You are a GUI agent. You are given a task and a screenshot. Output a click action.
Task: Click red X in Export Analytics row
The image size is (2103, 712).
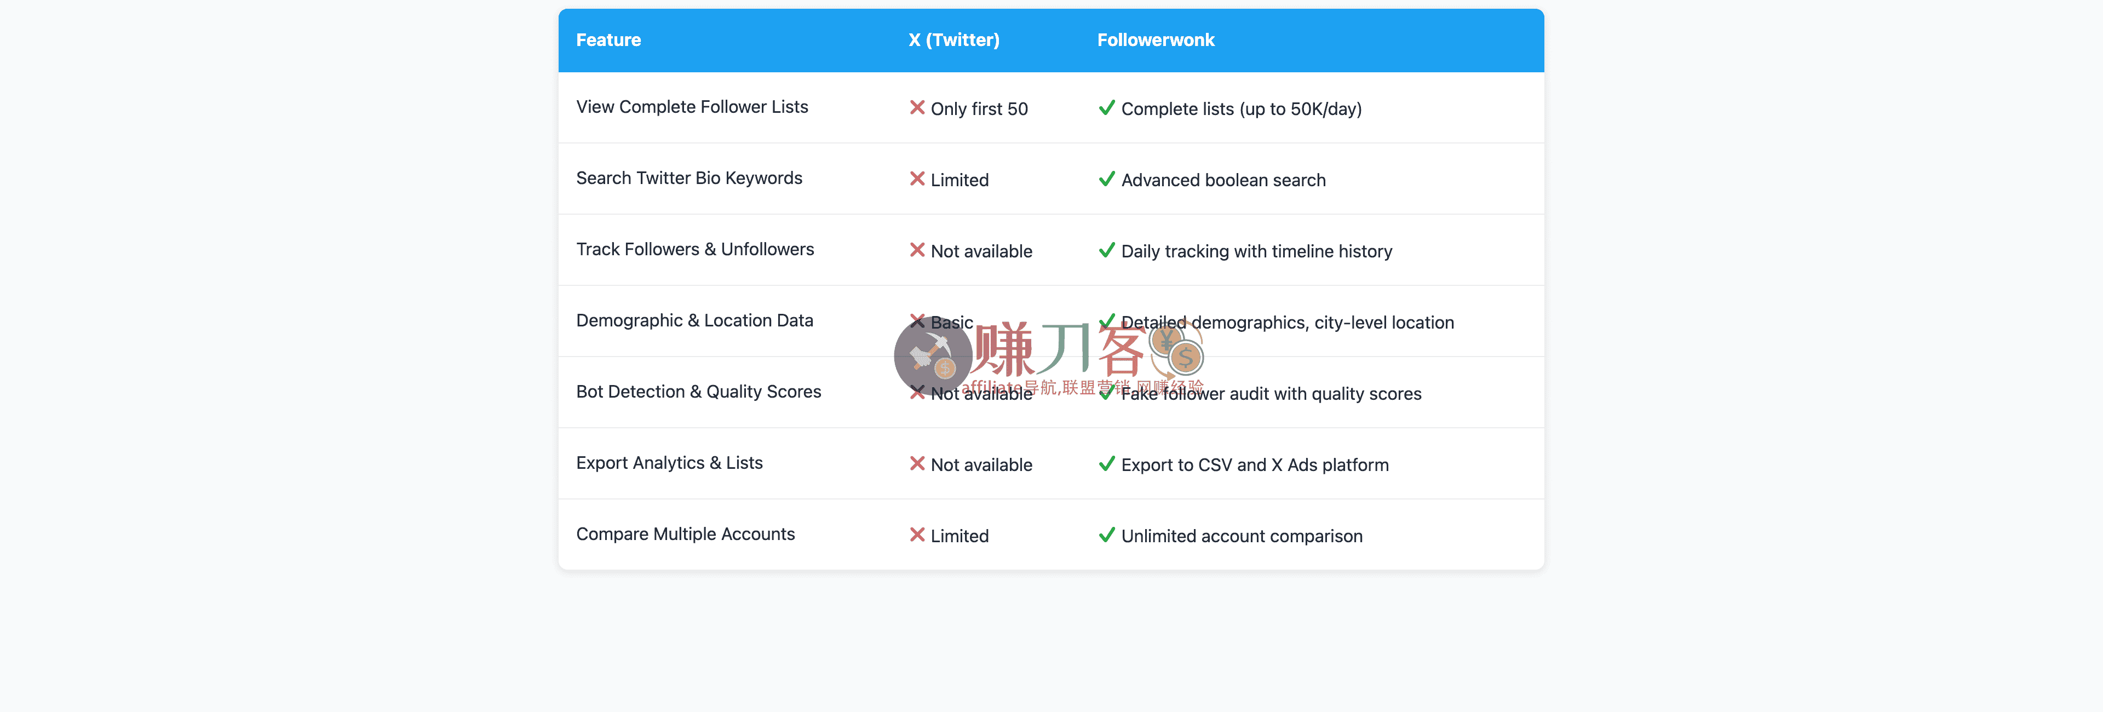point(917,464)
